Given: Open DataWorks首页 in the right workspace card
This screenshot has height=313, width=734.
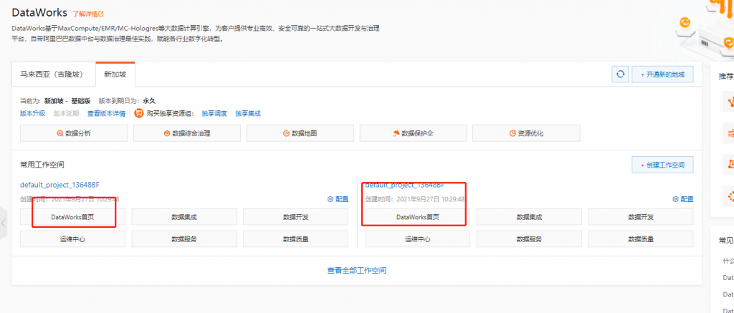Looking at the screenshot, I should 418,217.
